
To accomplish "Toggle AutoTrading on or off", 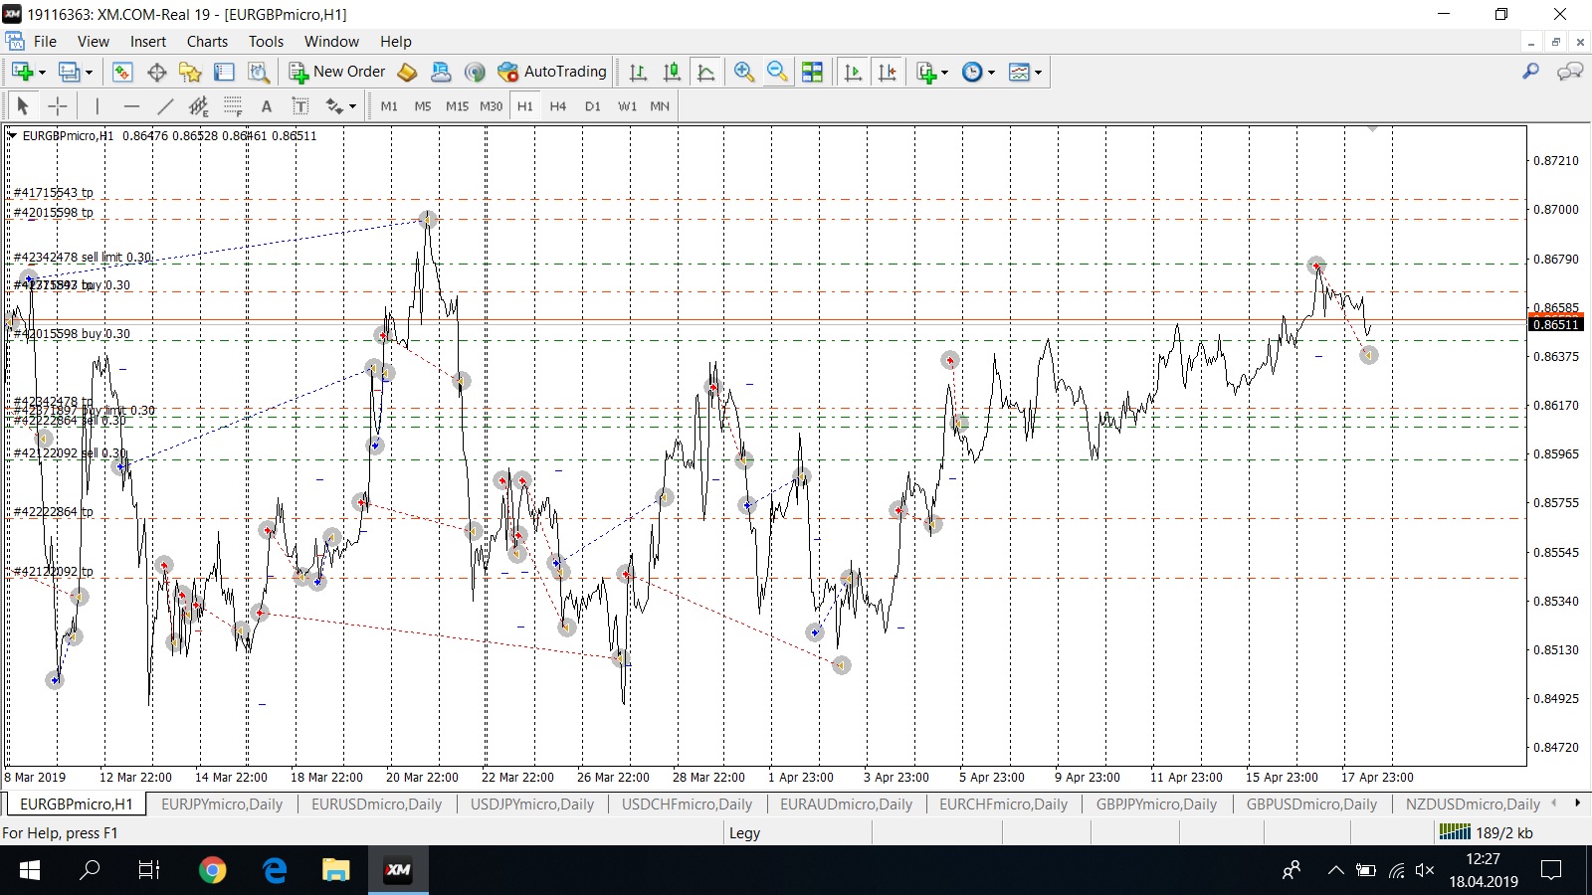I will click(x=552, y=72).
